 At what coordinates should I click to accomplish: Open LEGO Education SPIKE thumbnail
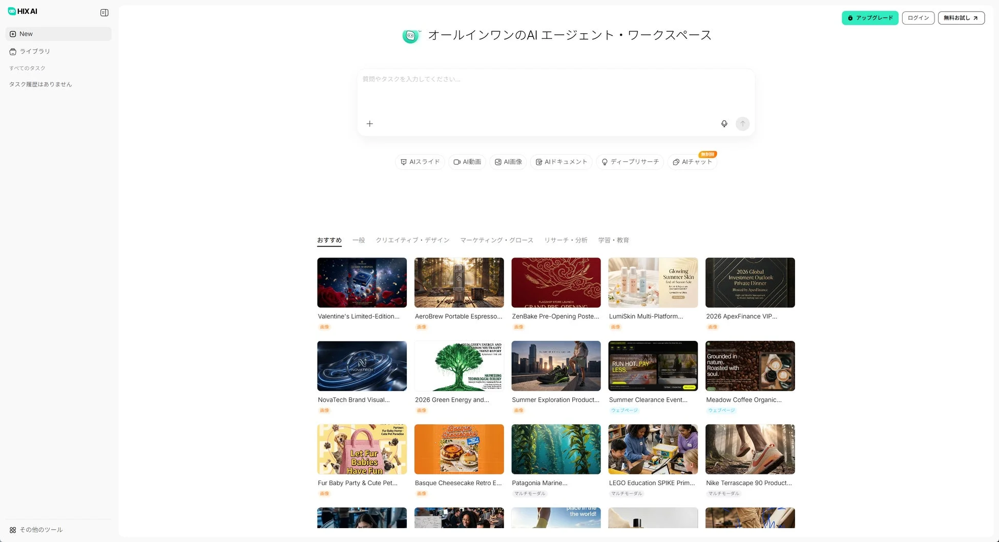click(653, 449)
